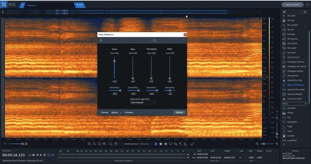311x164 pixels.
Task: Open help in Music Rebalance dialog
Action: [183, 40]
